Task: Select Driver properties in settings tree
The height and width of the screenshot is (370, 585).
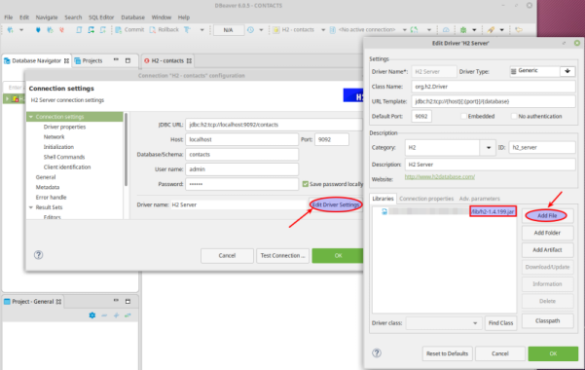Action: click(x=64, y=127)
